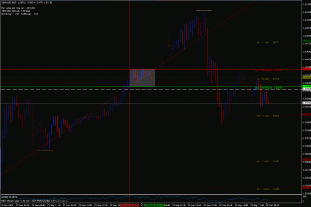Click the 14.60% Fibonacci level label
Viewport: 311px width, 207px height.
268,189
